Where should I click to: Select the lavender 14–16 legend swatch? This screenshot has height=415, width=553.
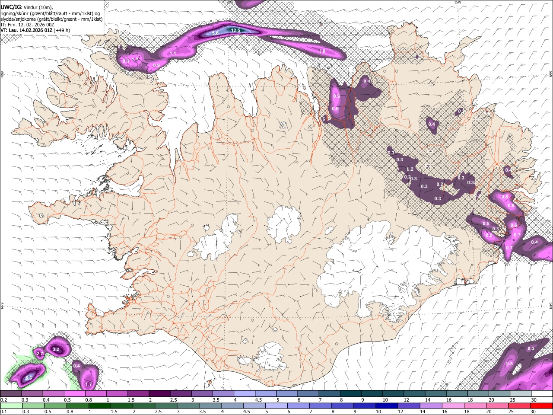point(431,405)
